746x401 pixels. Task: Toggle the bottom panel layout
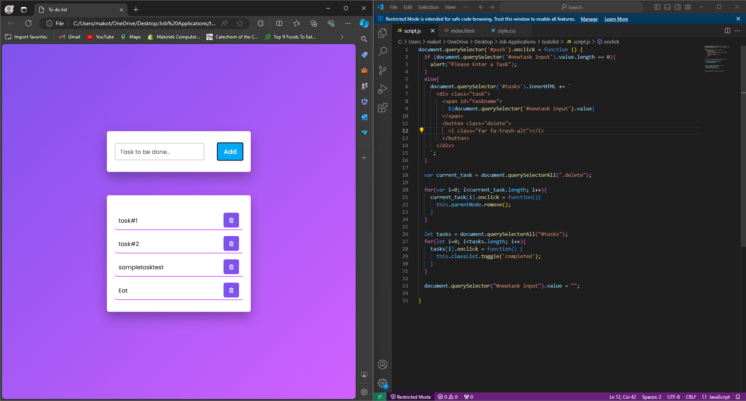pos(667,7)
